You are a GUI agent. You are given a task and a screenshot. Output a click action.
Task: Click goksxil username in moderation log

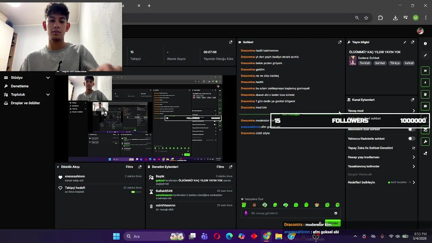coord(160,181)
